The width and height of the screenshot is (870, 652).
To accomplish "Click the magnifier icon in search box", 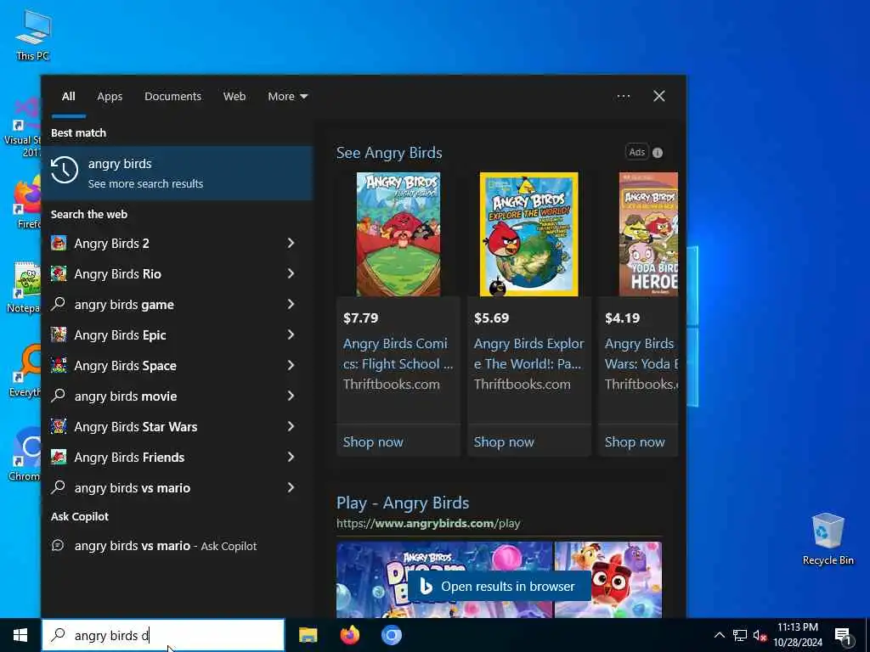I will click(x=59, y=635).
